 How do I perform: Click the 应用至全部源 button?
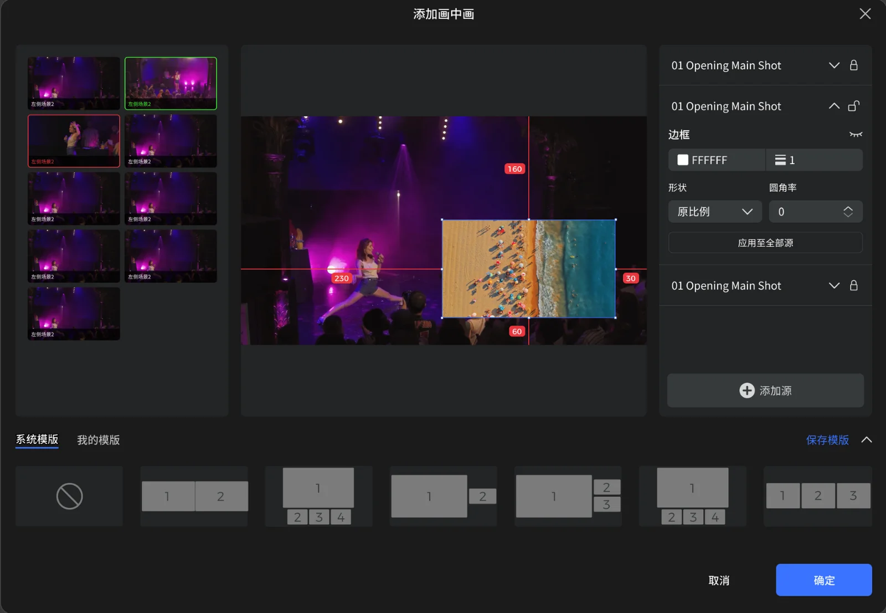pyautogui.click(x=765, y=243)
